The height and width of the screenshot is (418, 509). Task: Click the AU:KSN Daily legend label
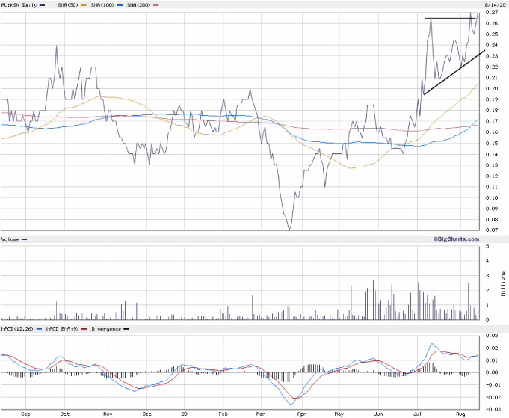pyautogui.click(x=21, y=4)
